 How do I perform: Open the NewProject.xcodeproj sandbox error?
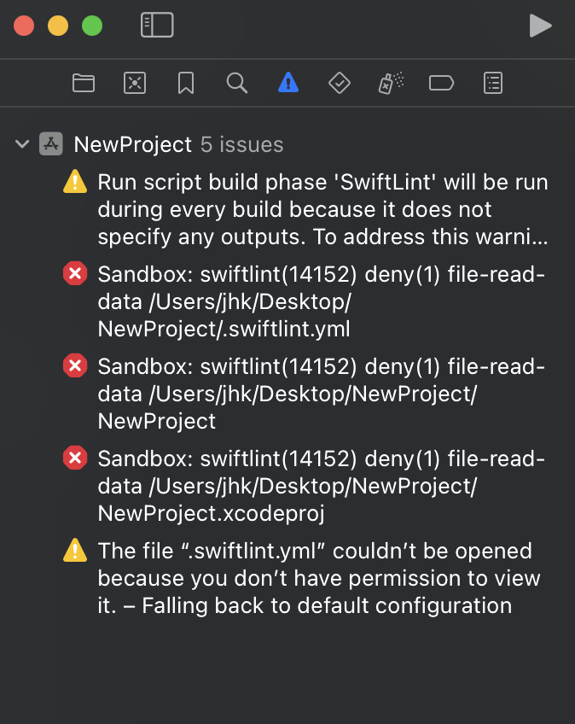[321, 486]
